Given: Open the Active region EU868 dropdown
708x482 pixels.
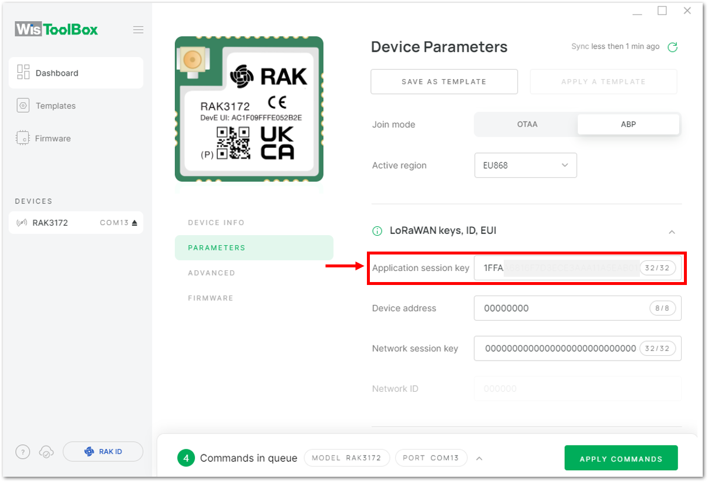Looking at the screenshot, I should pyautogui.click(x=525, y=165).
